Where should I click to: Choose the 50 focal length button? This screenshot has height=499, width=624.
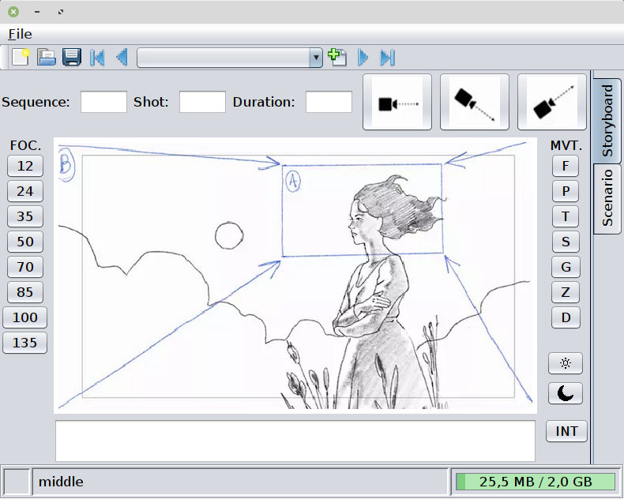(25, 242)
